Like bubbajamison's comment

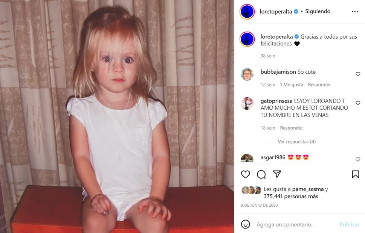coord(358,74)
